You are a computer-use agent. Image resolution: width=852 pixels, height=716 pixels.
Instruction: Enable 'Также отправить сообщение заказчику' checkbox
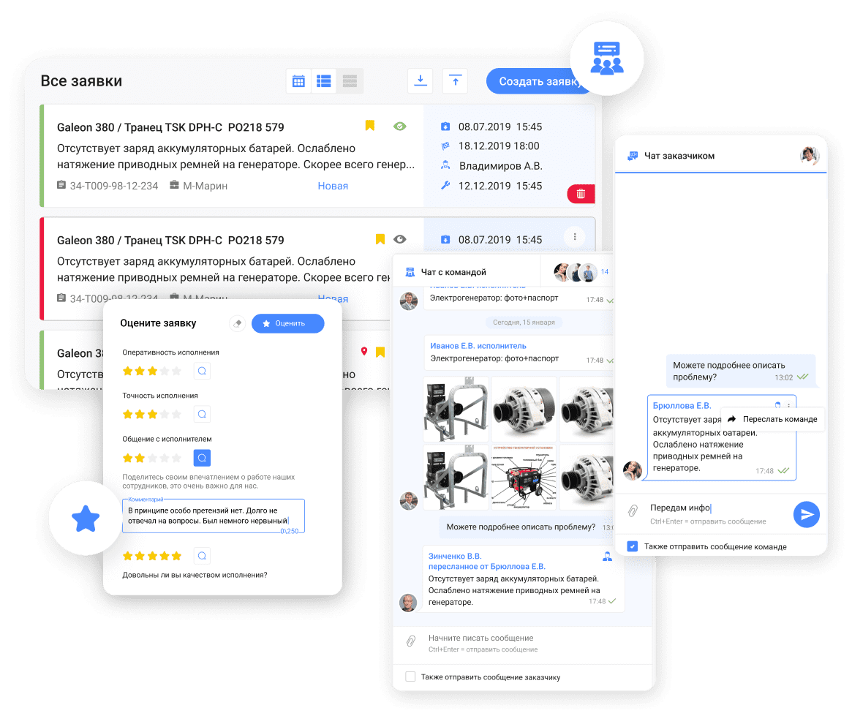coord(410,677)
